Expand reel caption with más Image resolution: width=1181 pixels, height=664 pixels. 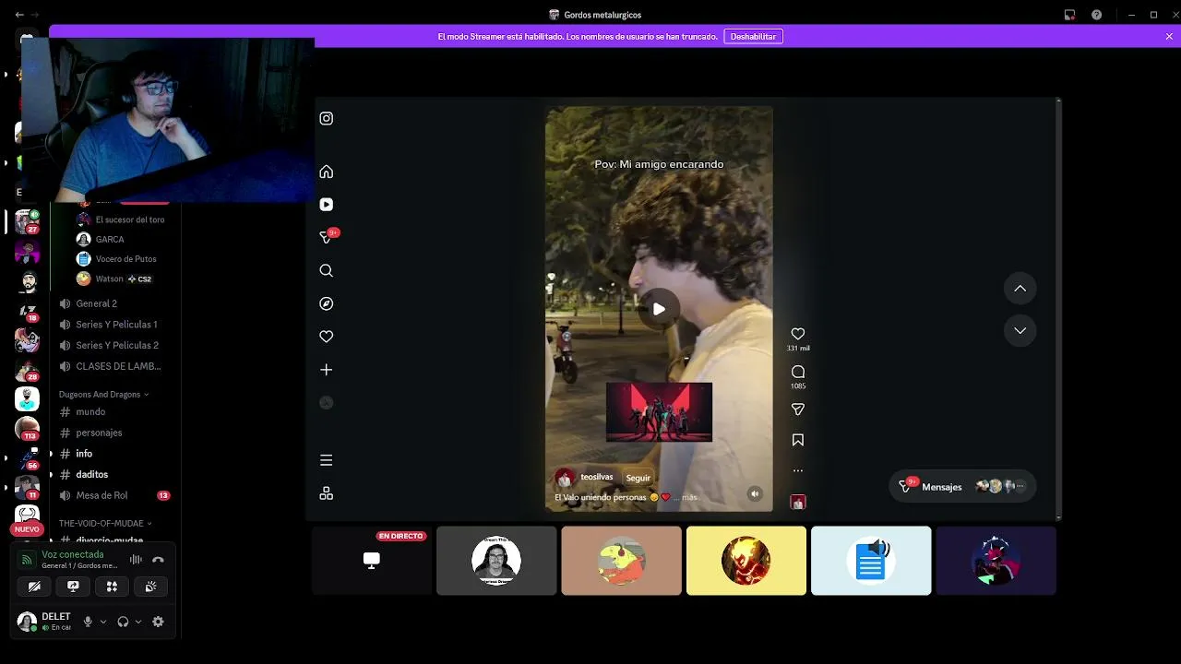point(689,497)
